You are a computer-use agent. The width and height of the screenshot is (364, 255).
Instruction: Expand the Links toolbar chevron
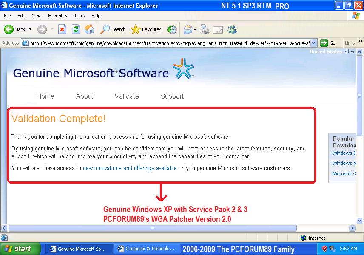coord(360,41)
